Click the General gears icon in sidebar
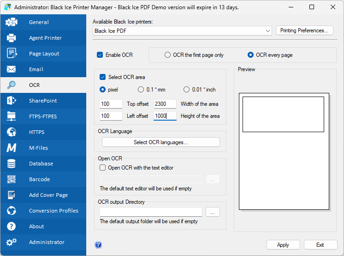Screen dimensions: 344x256 [12, 22]
